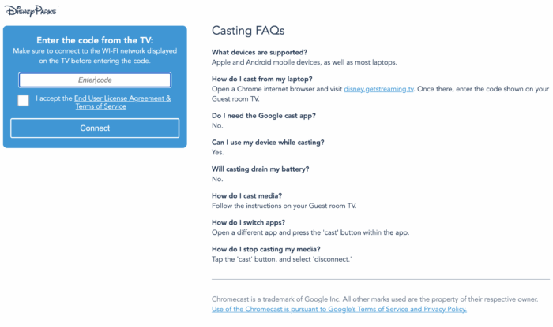Click the 'Can I use my device while casting?' question

(x=268, y=143)
